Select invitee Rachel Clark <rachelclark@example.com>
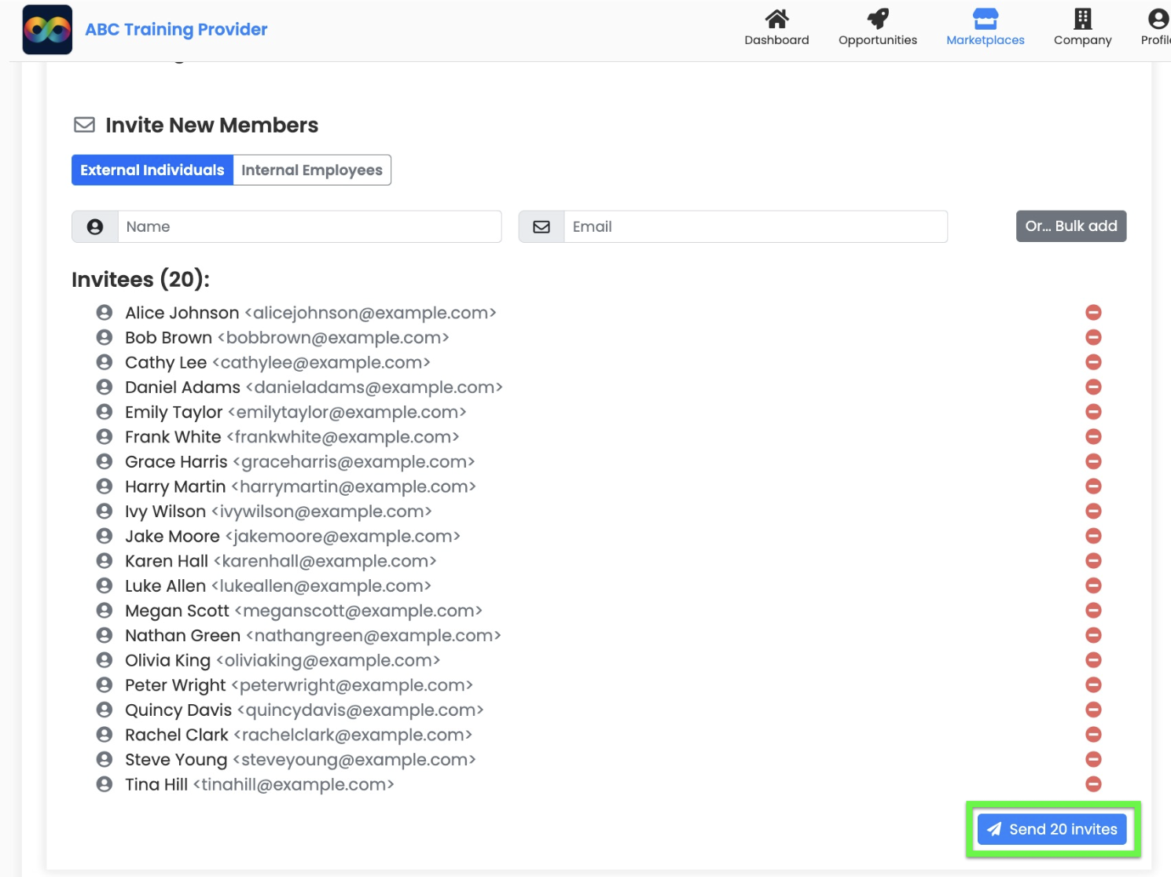Image resolution: width=1171 pixels, height=877 pixels. click(299, 735)
